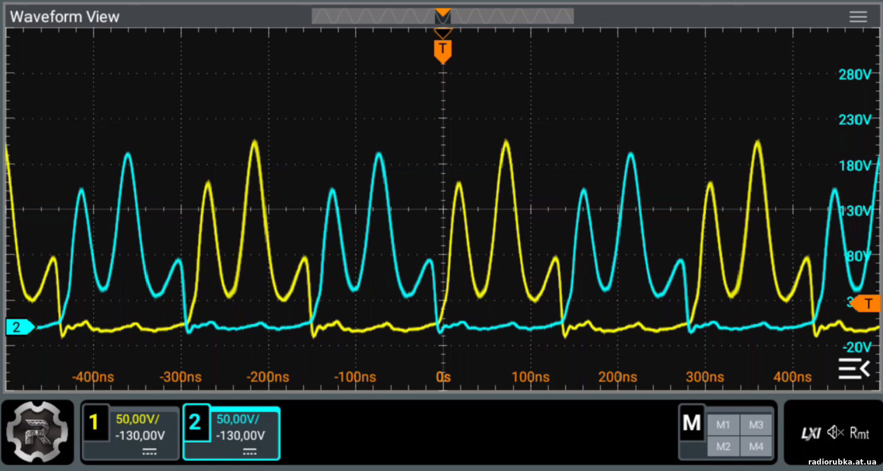Image resolution: width=883 pixels, height=471 pixels.
Task: Open the hamburger menu in Waveform View
Action: [858, 16]
